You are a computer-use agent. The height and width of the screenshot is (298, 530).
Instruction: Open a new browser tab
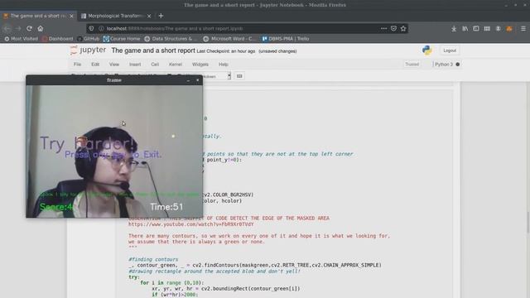click(161, 16)
